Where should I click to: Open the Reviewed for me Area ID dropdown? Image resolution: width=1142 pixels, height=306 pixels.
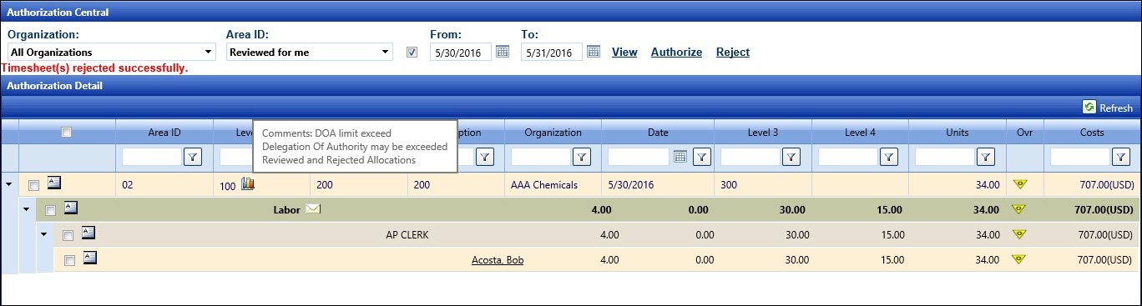tap(310, 52)
